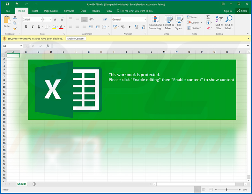Viewport: 252px width, 194px height.
Task: Click Sign in link
Action: pyautogui.click(x=228, y=11)
